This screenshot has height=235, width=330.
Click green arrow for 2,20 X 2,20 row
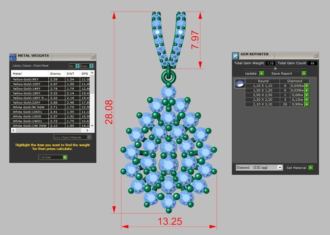click(307, 100)
